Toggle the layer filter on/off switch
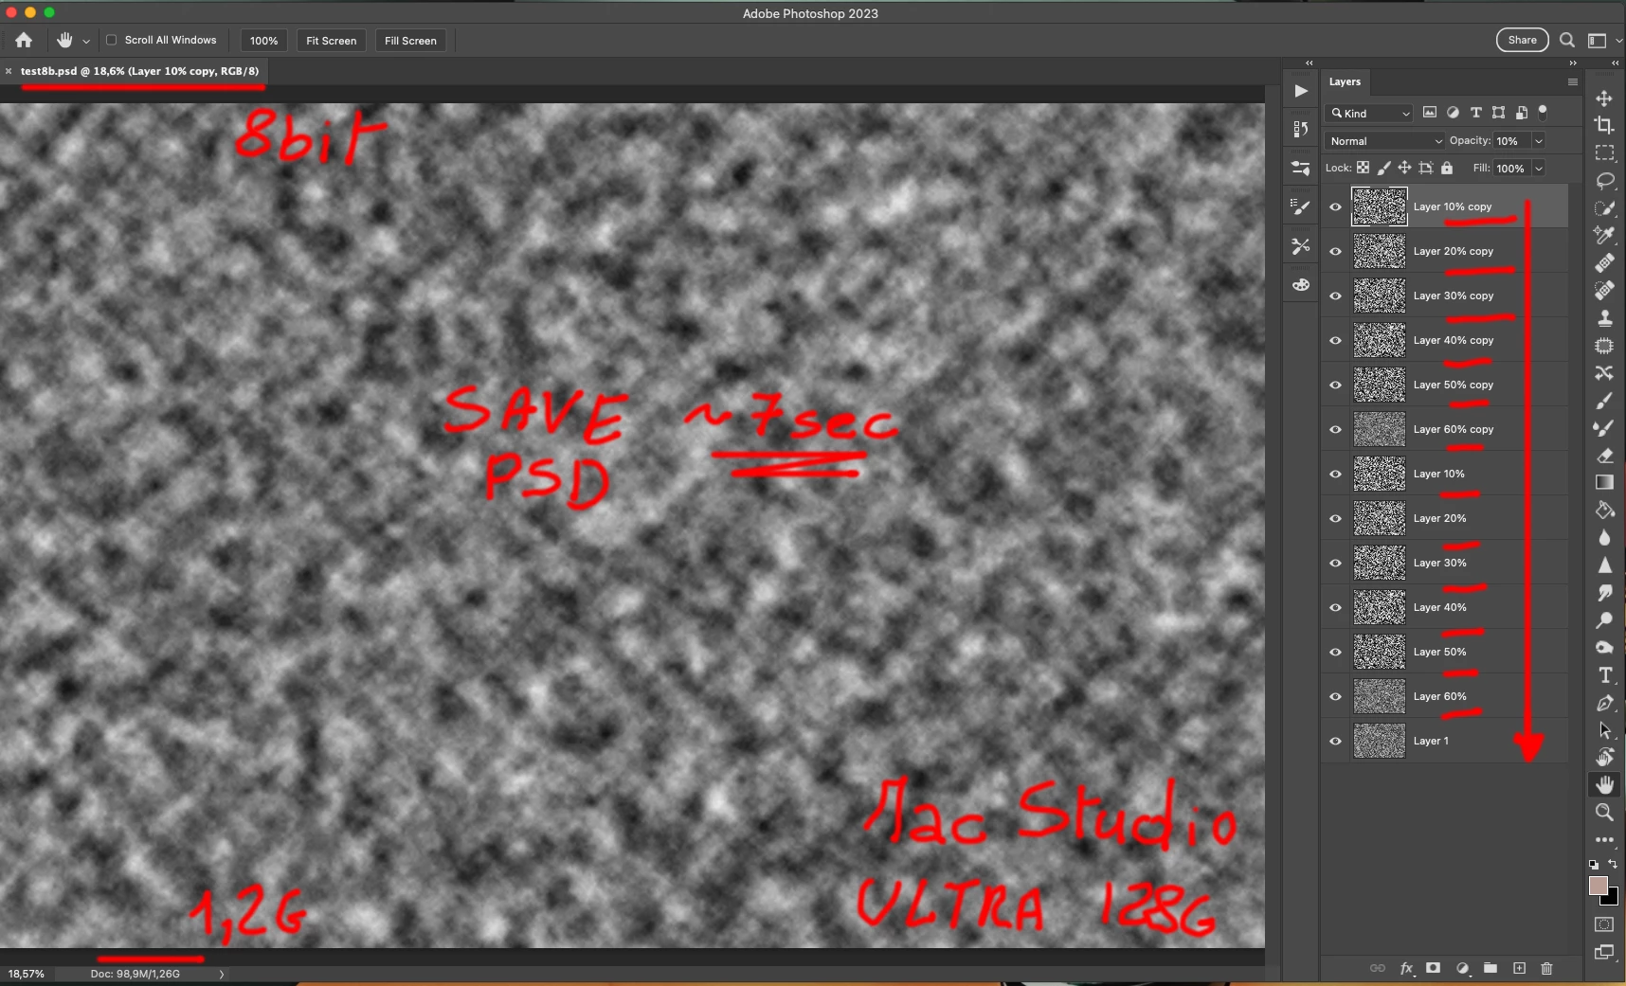 pyautogui.click(x=1543, y=112)
